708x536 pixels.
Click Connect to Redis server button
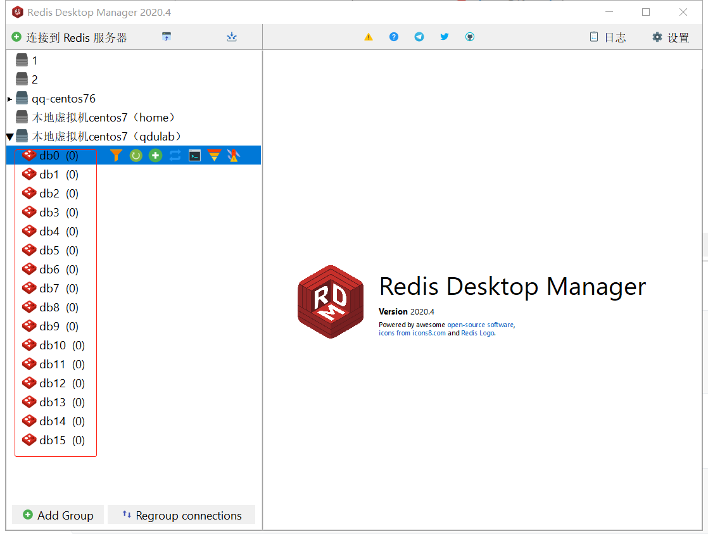(x=69, y=37)
